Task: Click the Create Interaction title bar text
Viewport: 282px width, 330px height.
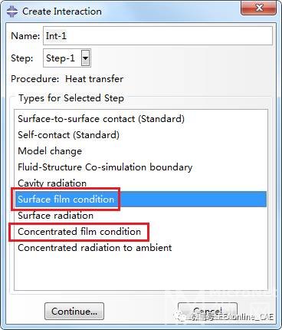Action: click(62, 12)
